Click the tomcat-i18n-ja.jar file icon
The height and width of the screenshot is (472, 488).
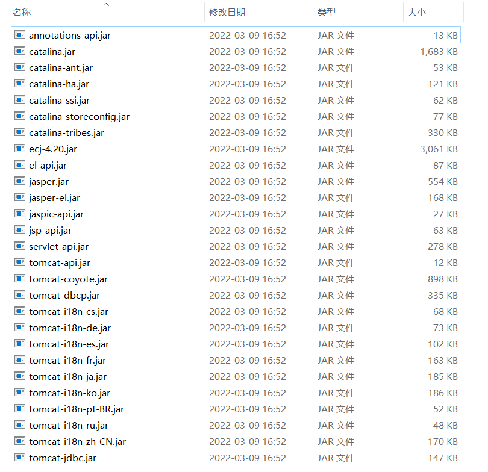(20, 376)
